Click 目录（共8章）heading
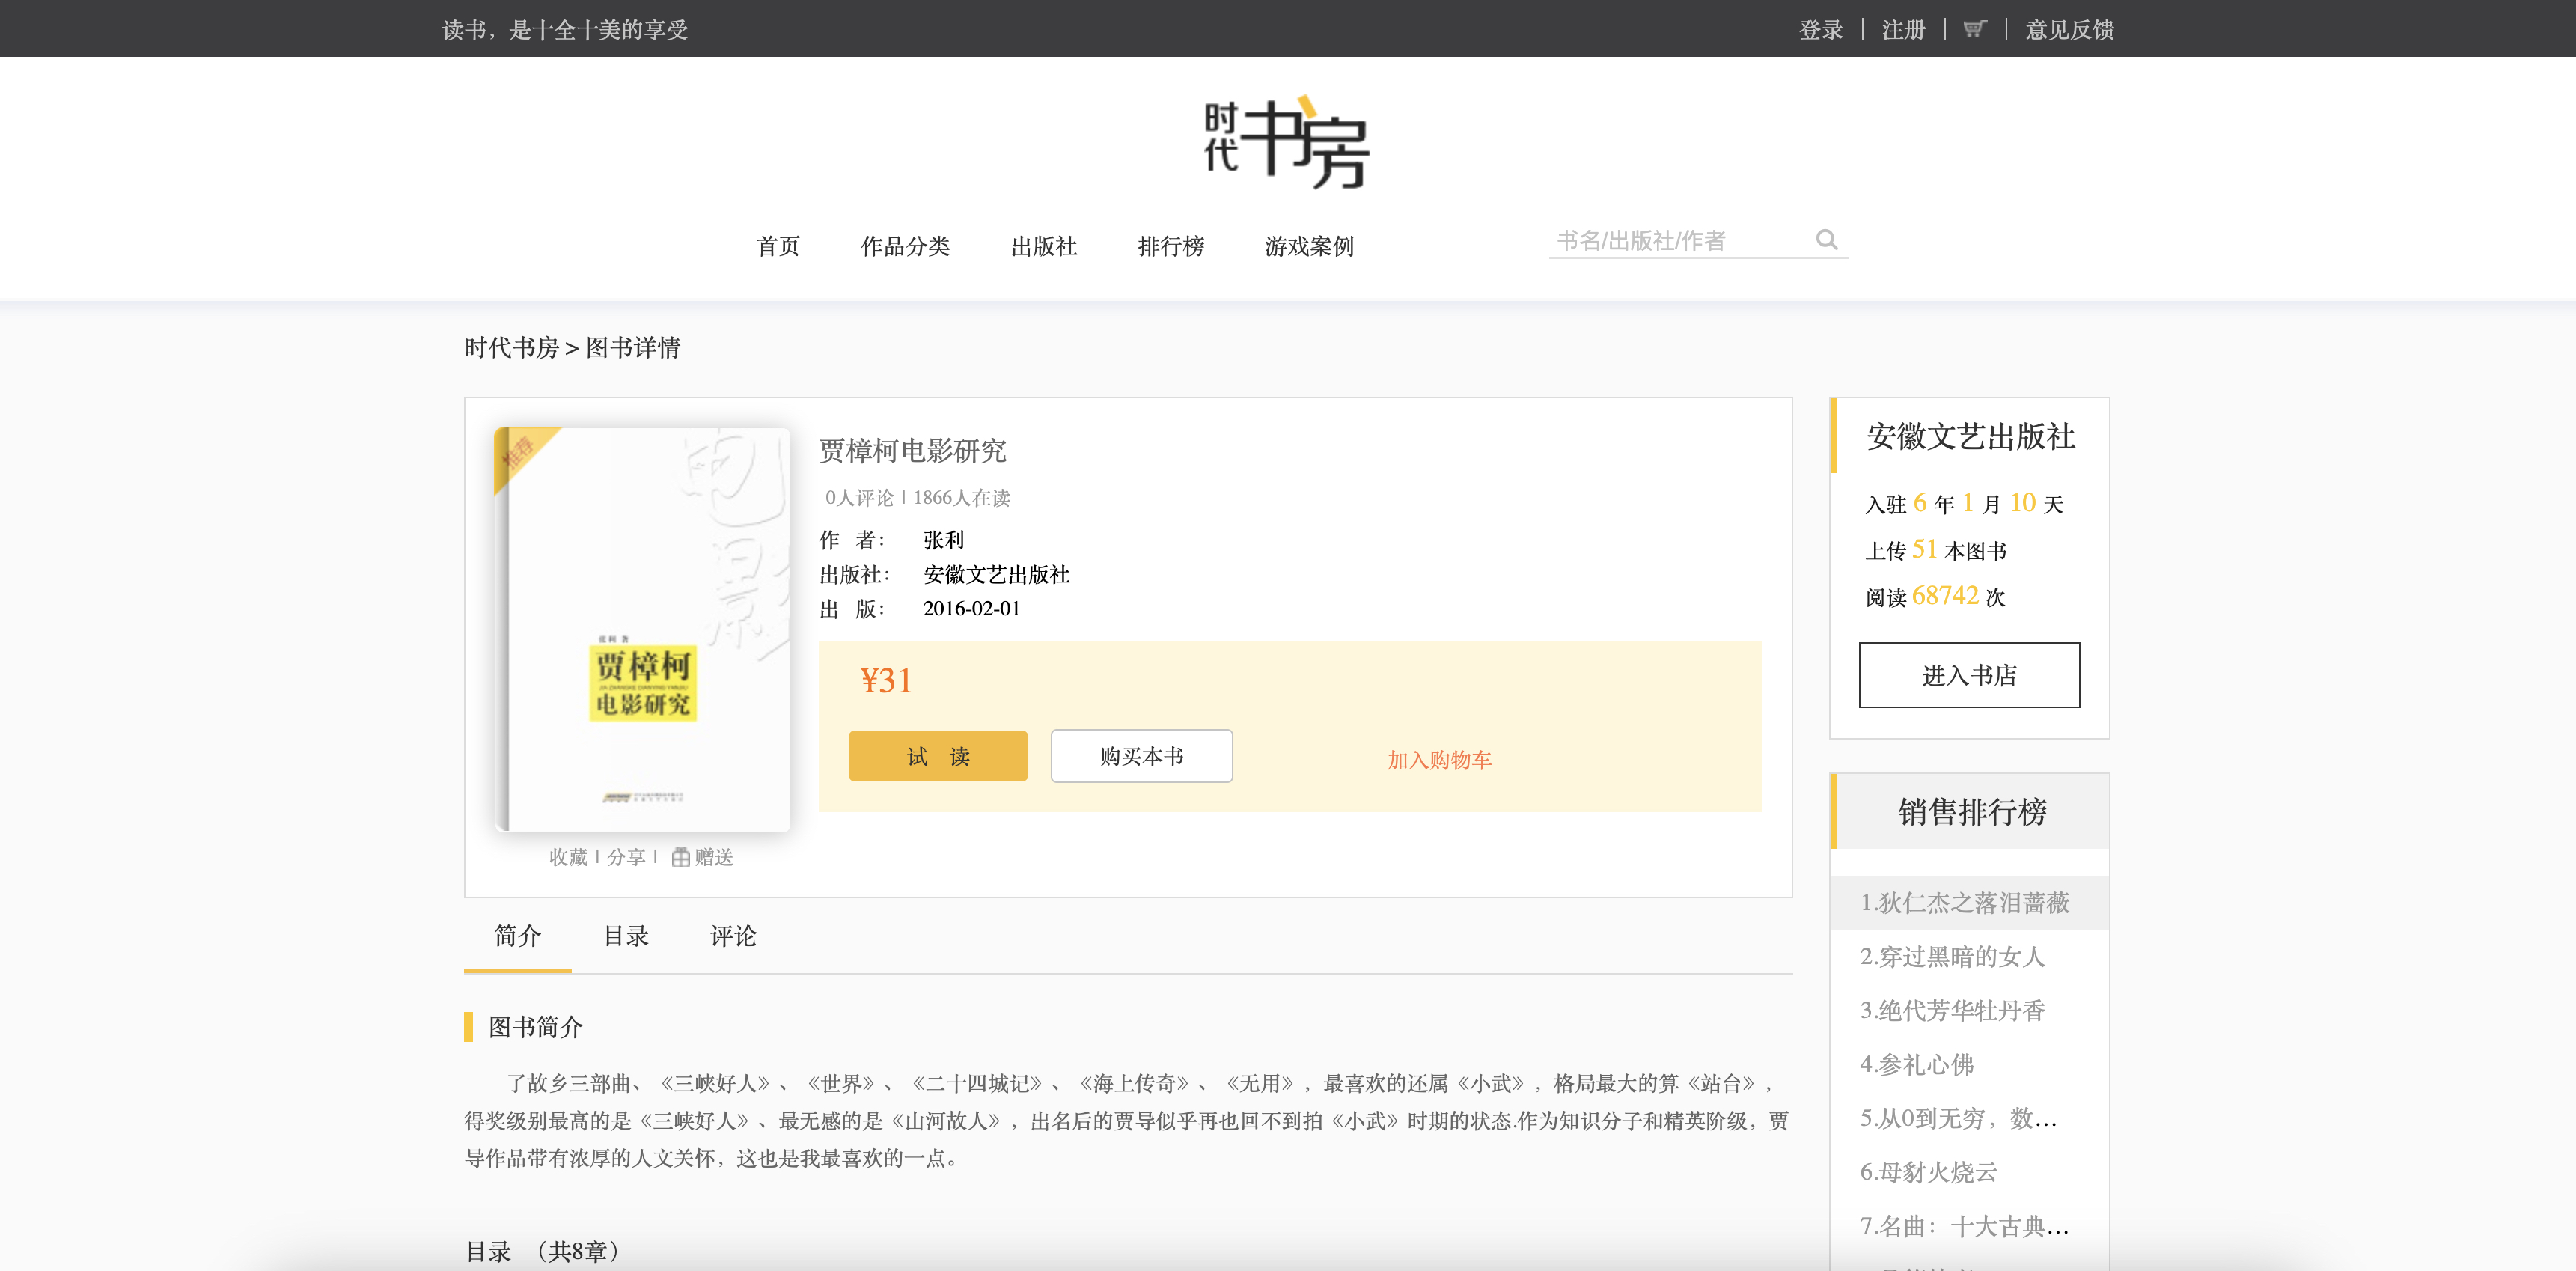The width and height of the screenshot is (2576, 1271). 543,1251
